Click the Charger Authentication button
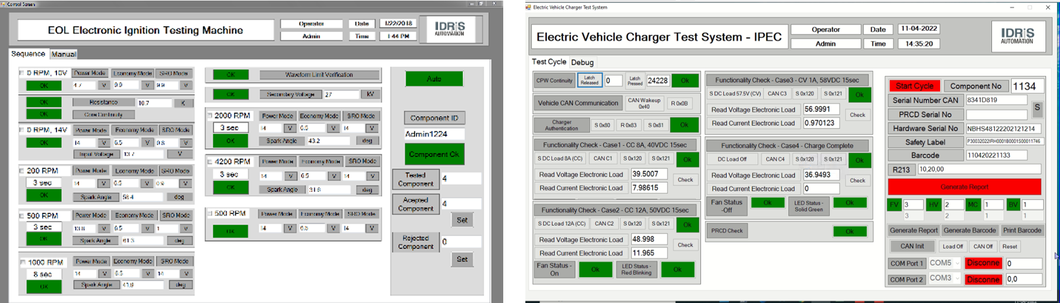The height and width of the screenshot is (303, 1060). coord(561,125)
